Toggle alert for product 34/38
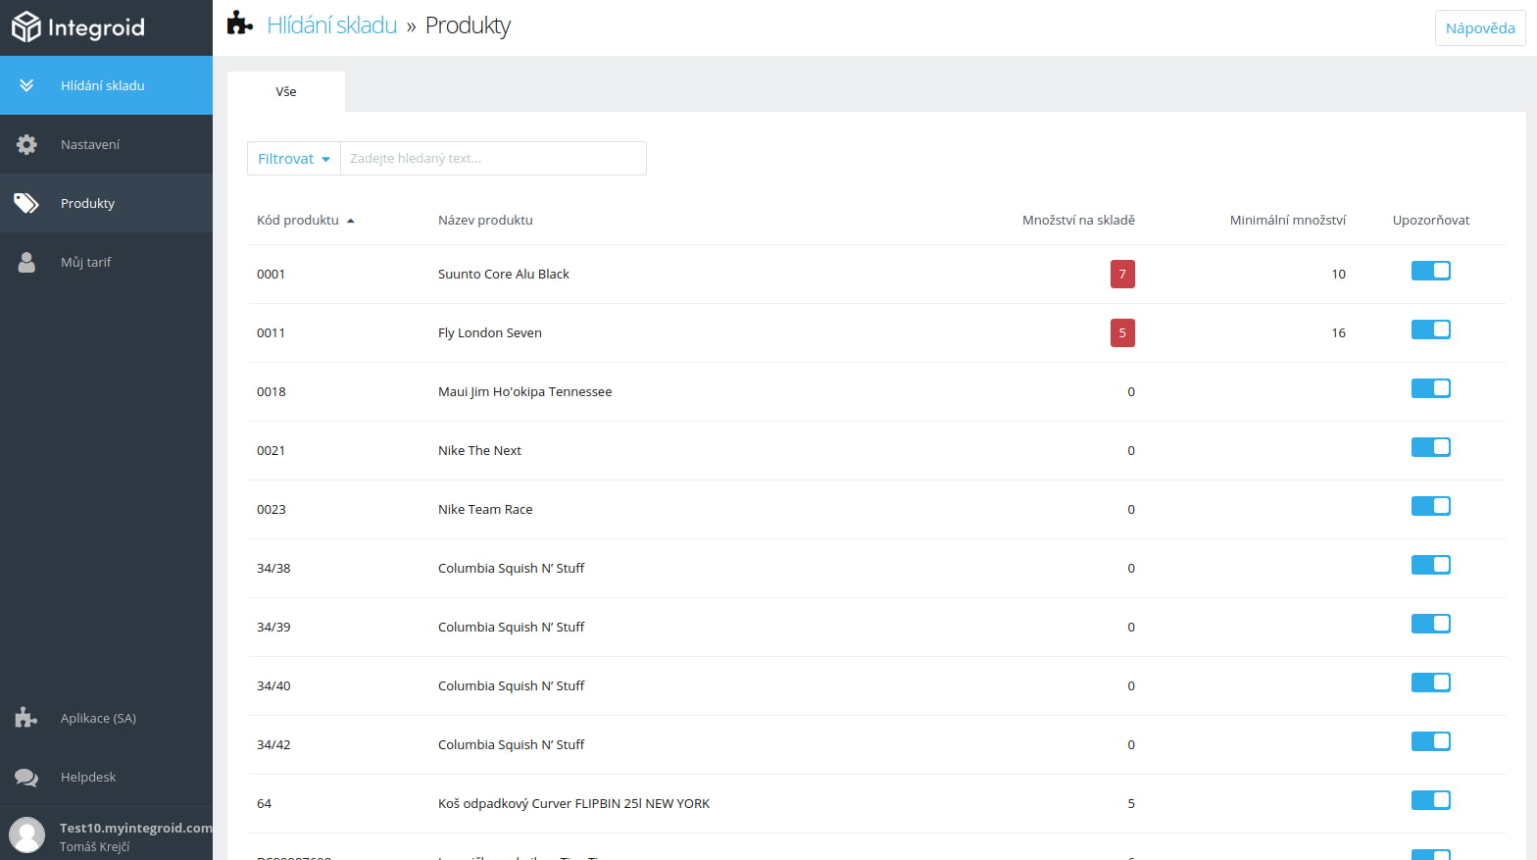Image resolution: width=1537 pixels, height=860 pixels. 1431,565
